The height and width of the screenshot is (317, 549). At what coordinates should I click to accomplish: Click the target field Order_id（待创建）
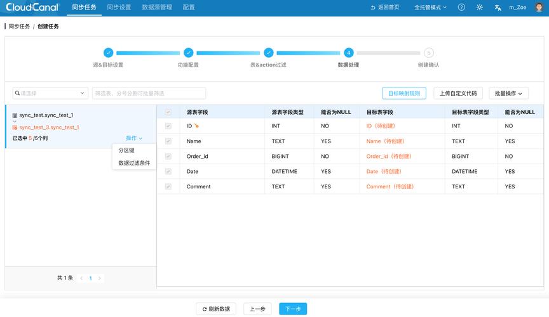389,156
